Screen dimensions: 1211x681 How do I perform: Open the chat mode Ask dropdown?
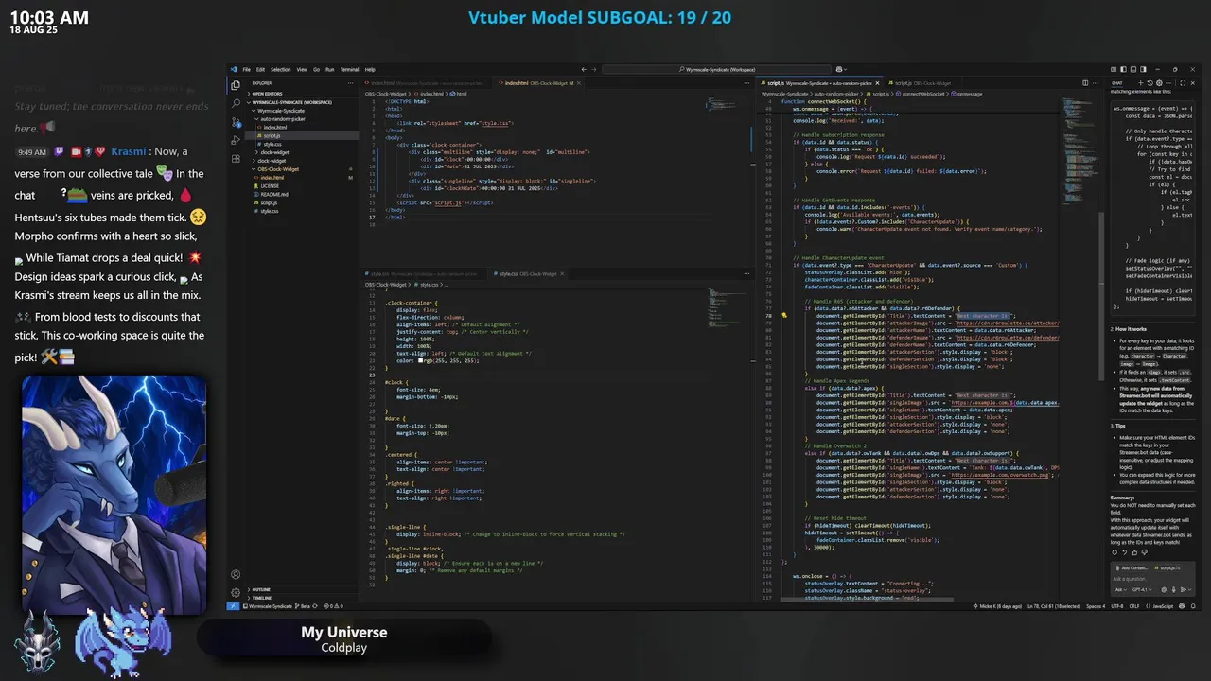(x=1121, y=590)
